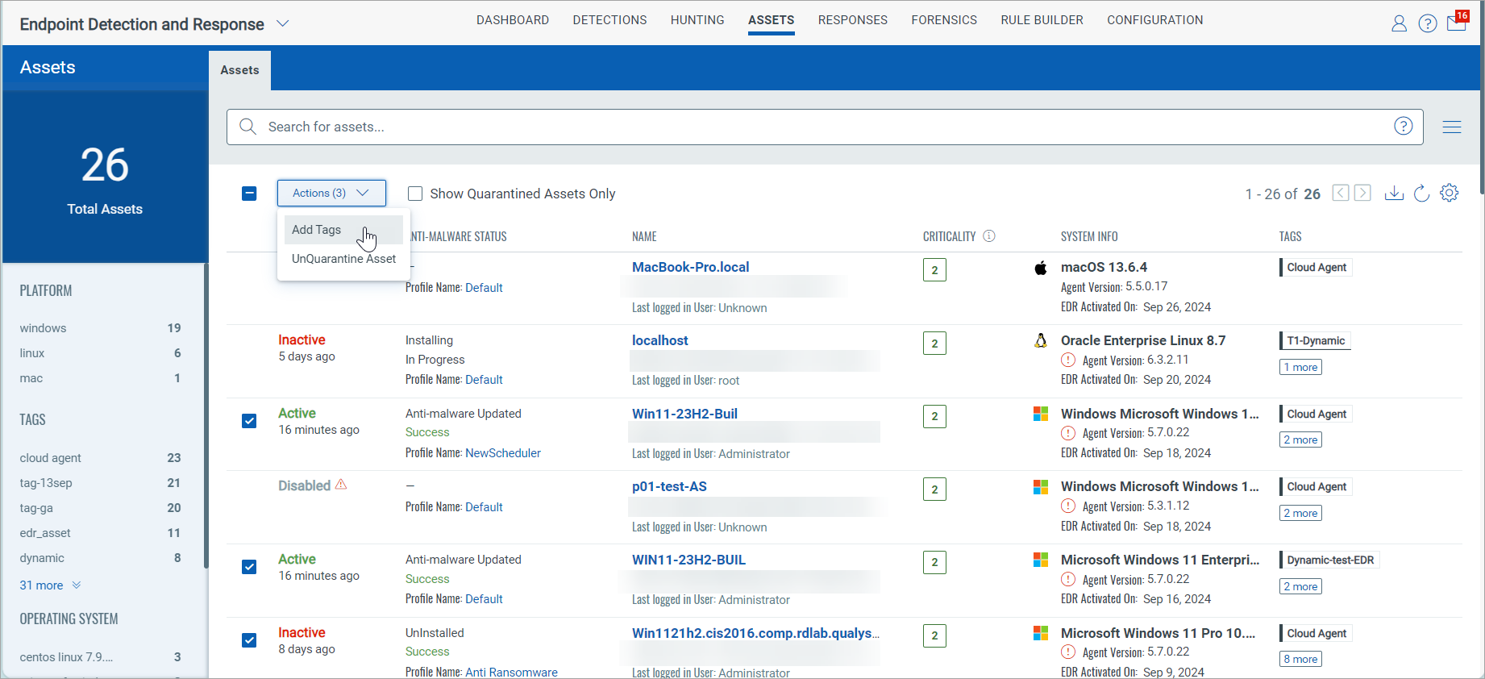Open the help icon in top bar
Image resolution: width=1485 pixels, height=679 pixels.
pos(1428,24)
